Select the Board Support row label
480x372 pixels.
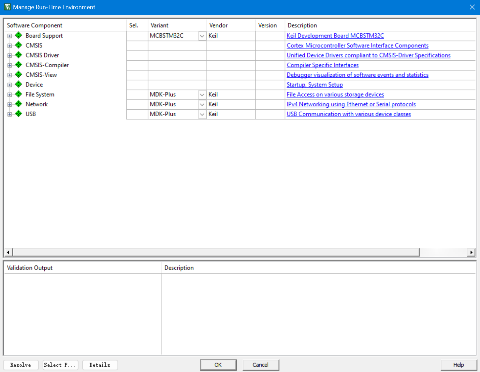(44, 36)
